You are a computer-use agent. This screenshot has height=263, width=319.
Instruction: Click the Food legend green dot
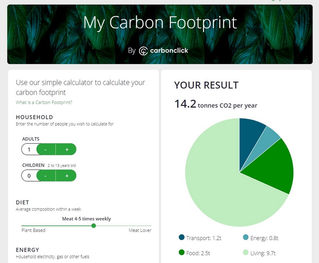pos(181,252)
